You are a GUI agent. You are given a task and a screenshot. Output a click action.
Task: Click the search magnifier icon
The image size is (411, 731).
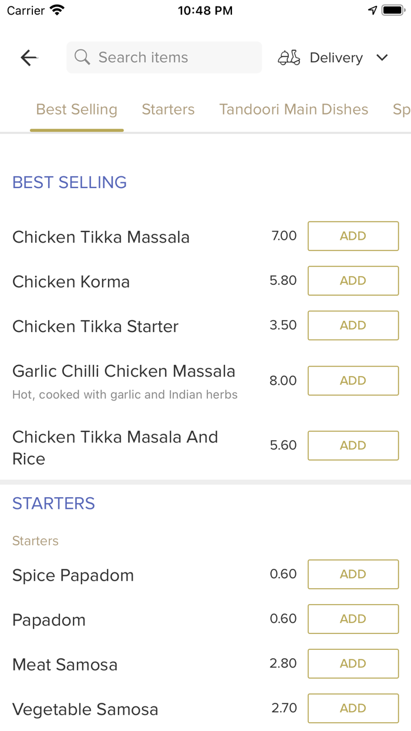(82, 57)
